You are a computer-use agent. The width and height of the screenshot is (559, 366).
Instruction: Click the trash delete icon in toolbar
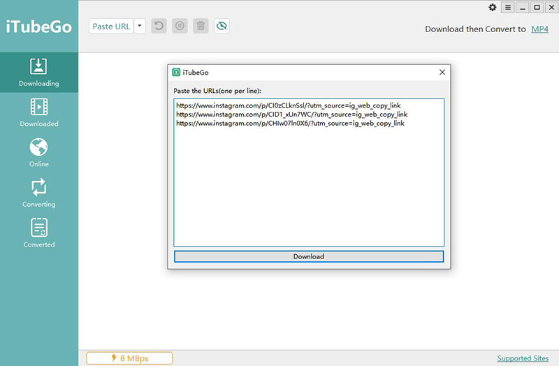[201, 26]
